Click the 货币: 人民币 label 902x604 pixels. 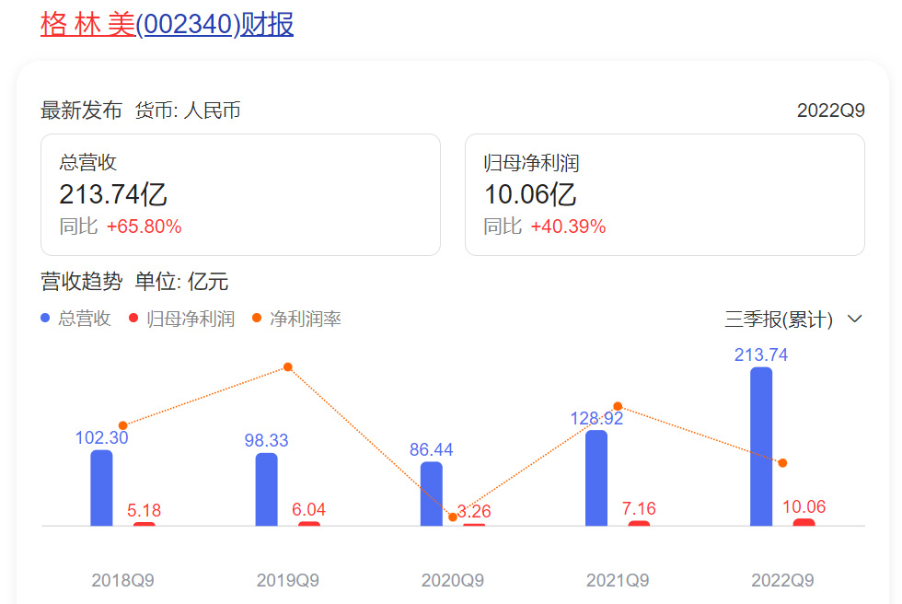click(x=188, y=110)
